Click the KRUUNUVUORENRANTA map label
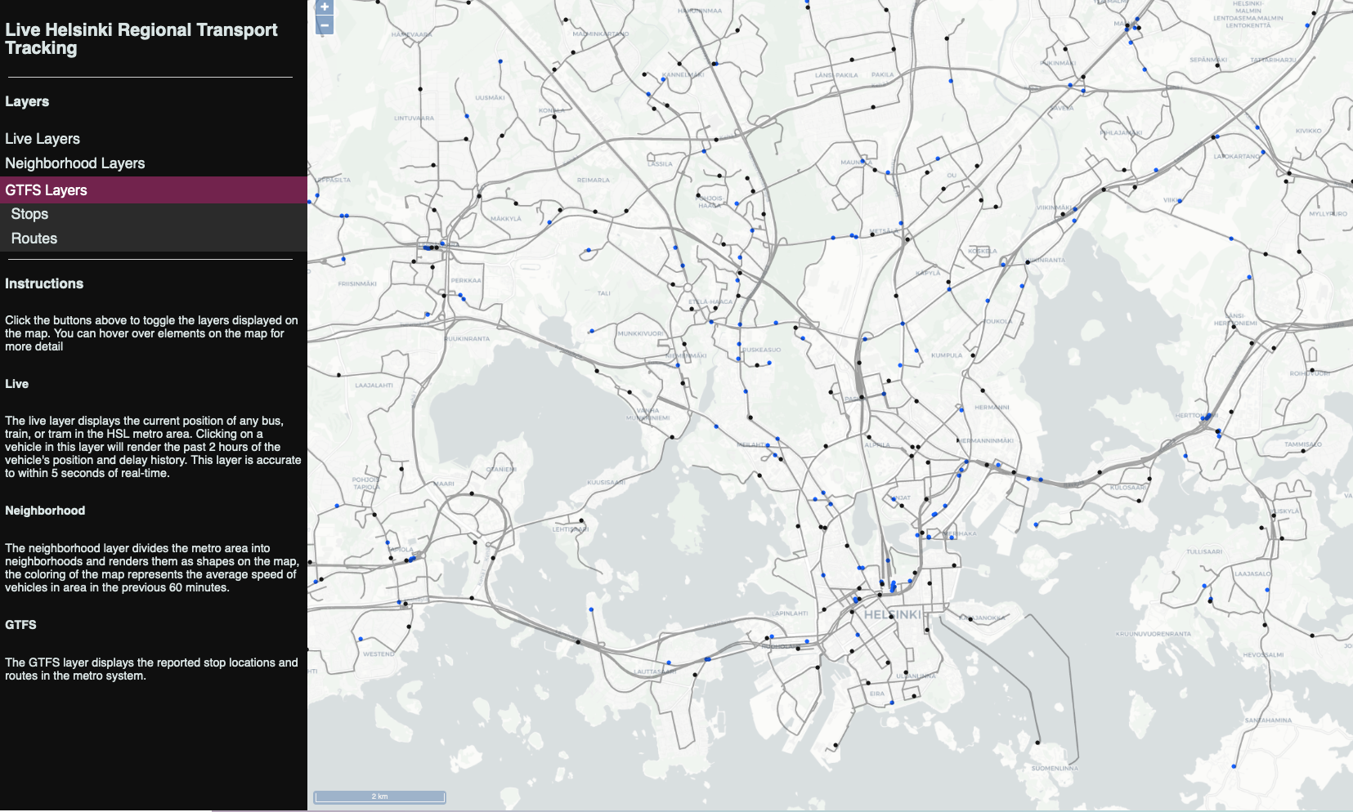The image size is (1353, 812). (1154, 634)
